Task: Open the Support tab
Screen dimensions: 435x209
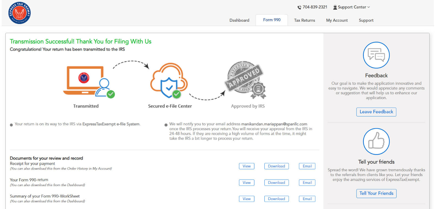Action: [366, 20]
